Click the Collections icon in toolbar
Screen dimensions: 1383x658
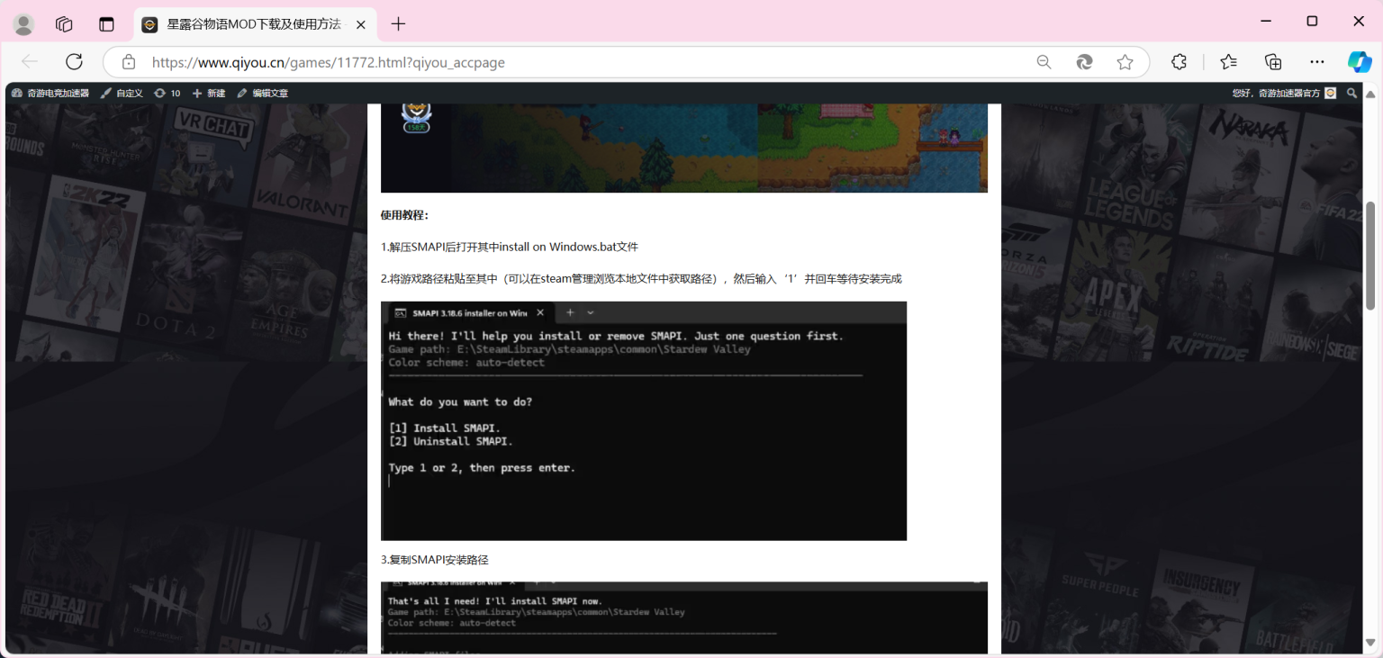click(x=1272, y=61)
